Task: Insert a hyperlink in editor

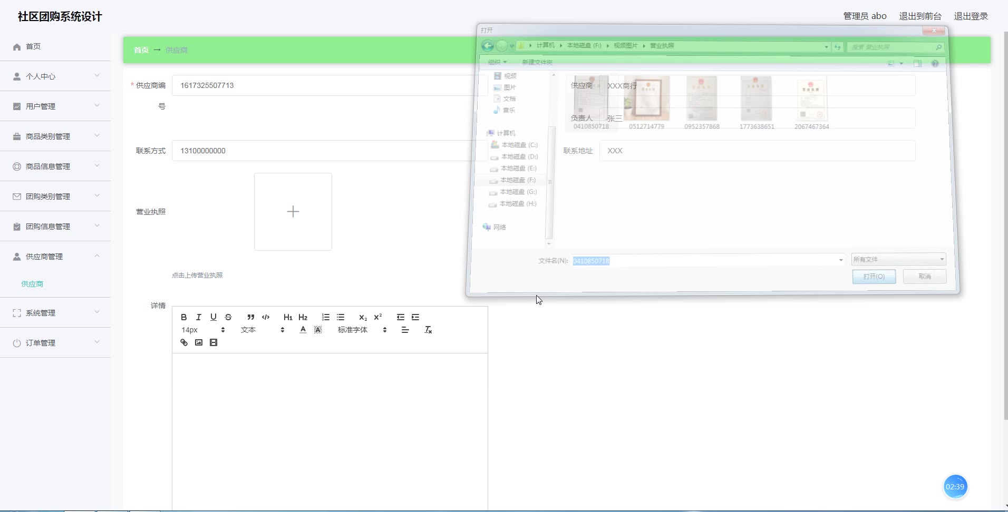Action: [184, 342]
